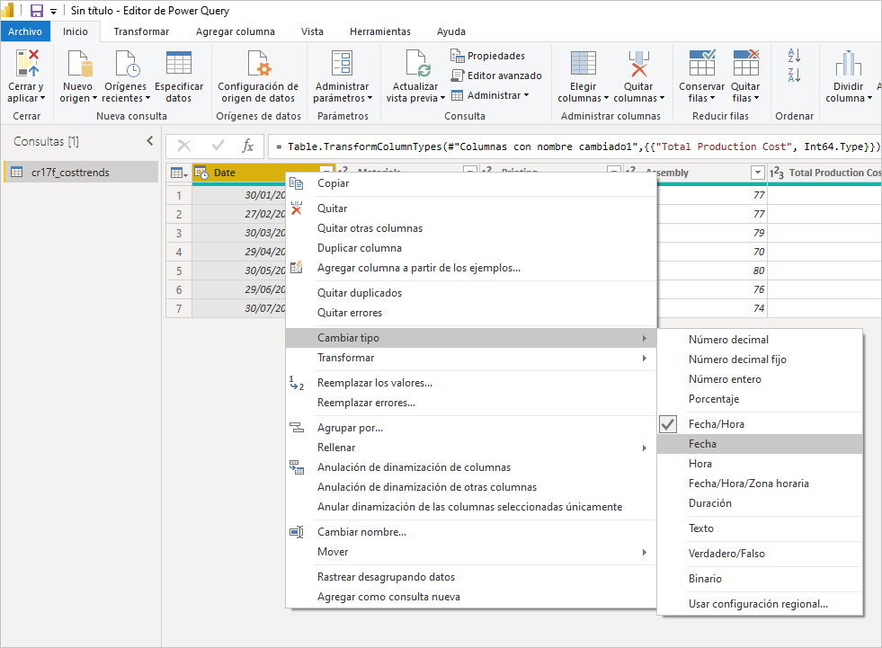
Task: Click Usar configuración regional...
Action: 760,604
